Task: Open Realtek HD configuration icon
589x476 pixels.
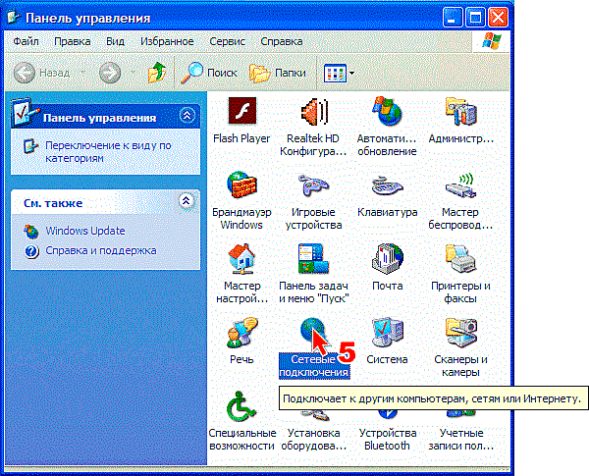Action: (x=314, y=112)
